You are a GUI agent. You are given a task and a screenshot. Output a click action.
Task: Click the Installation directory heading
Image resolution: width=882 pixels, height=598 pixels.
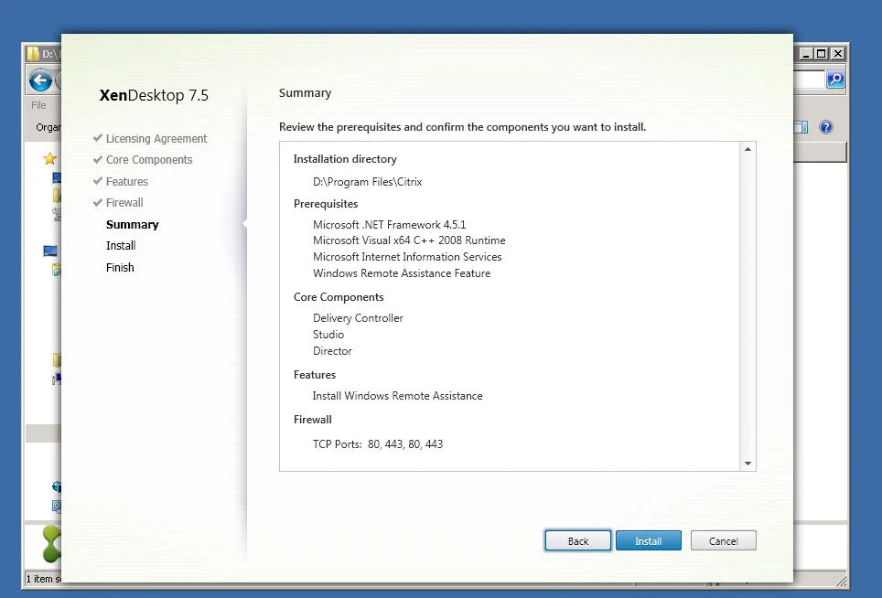click(x=345, y=159)
